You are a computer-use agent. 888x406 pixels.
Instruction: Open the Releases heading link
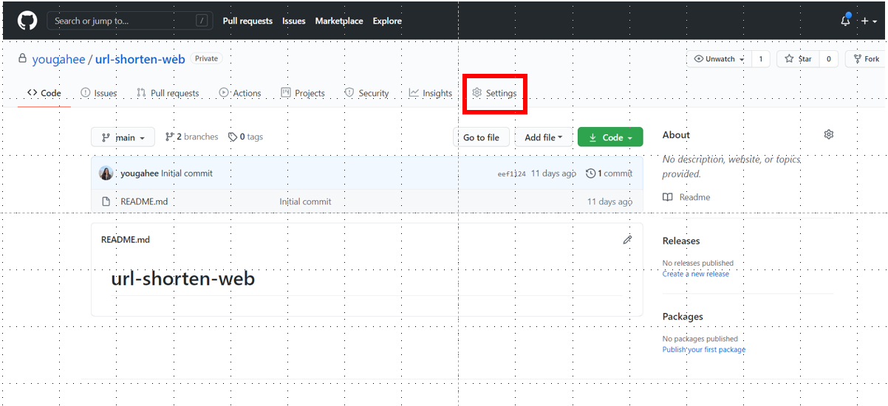click(x=681, y=241)
